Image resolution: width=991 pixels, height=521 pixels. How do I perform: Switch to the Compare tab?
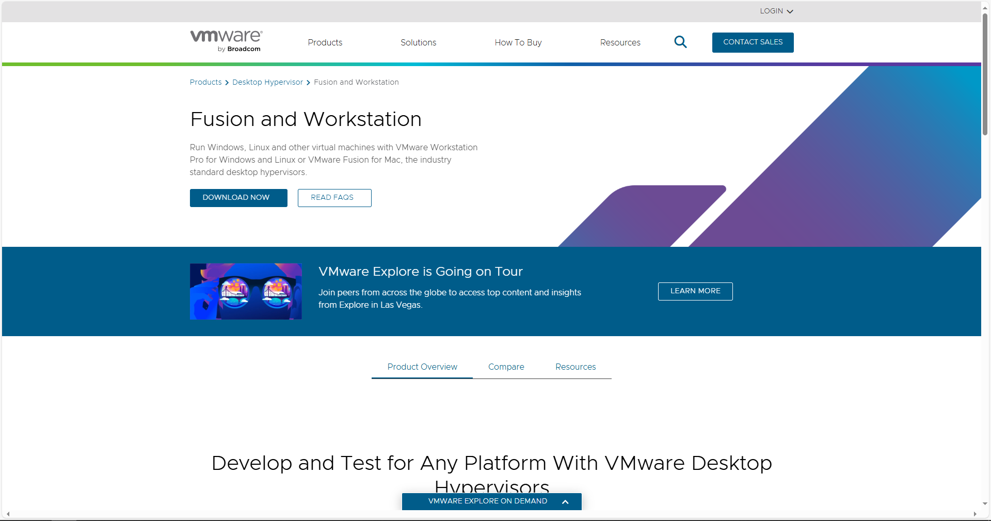tap(506, 367)
